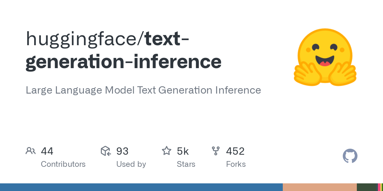Click the Hugging Face emoji logo
Viewport: 383px width, 191px height.
(325, 57)
